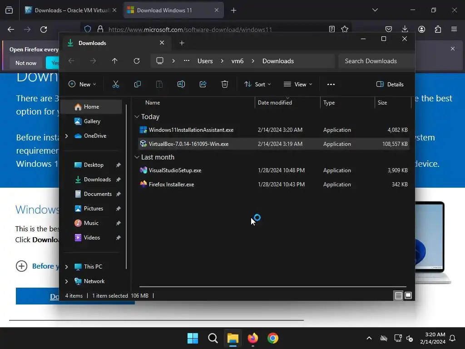
Task: Collapse the Today group
Action: coord(137,117)
